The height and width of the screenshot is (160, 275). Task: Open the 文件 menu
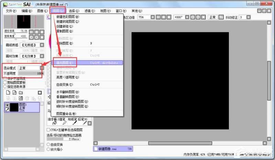(x=11, y=11)
